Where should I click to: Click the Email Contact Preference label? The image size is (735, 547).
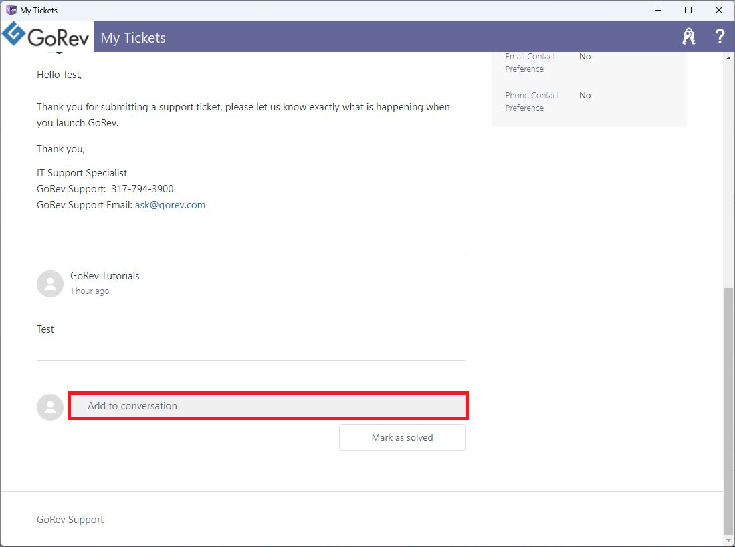pyautogui.click(x=530, y=63)
